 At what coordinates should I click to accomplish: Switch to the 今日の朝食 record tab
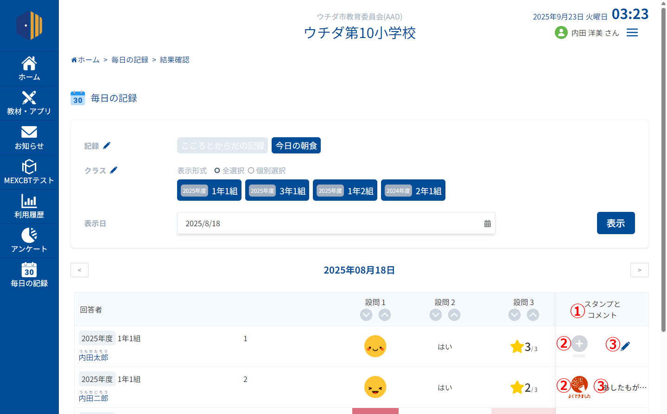coord(296,146)
